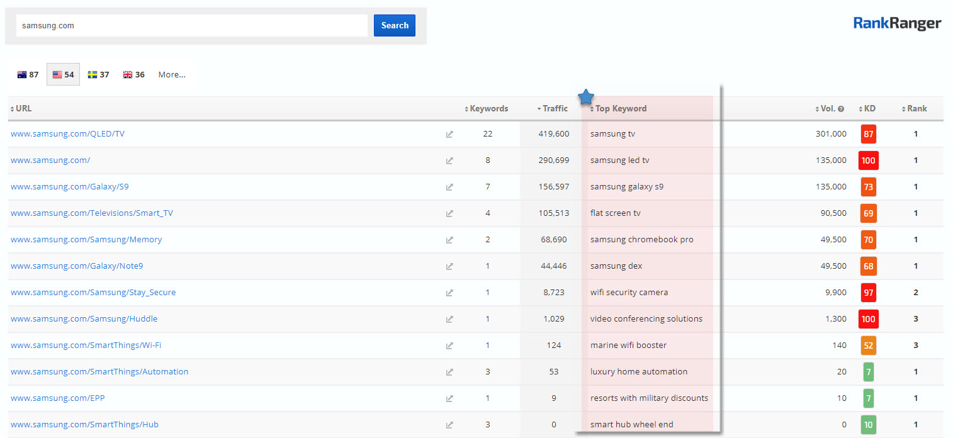Image resolution: width=953 pixels, height=438 pixels.
Task: Click the samsung.com search input field
Action: tap(191, 26)
